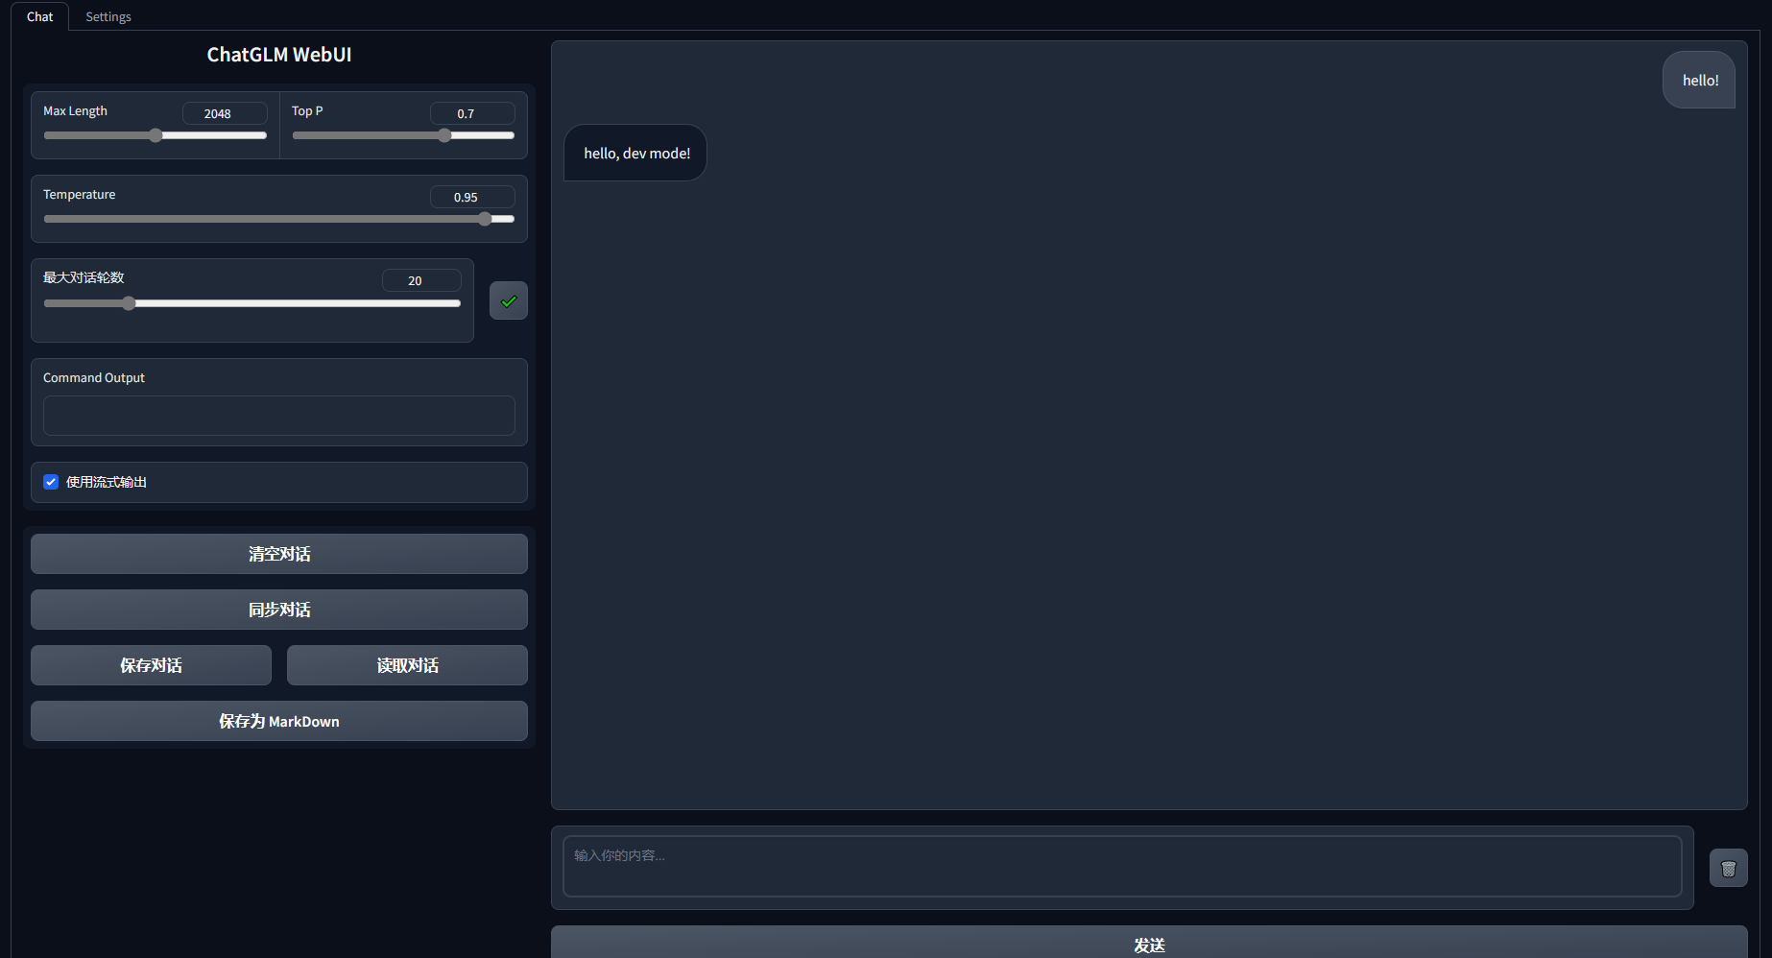Adjust the Top P slider
This screenshot has width=1772, height=958.
(404, 135)
